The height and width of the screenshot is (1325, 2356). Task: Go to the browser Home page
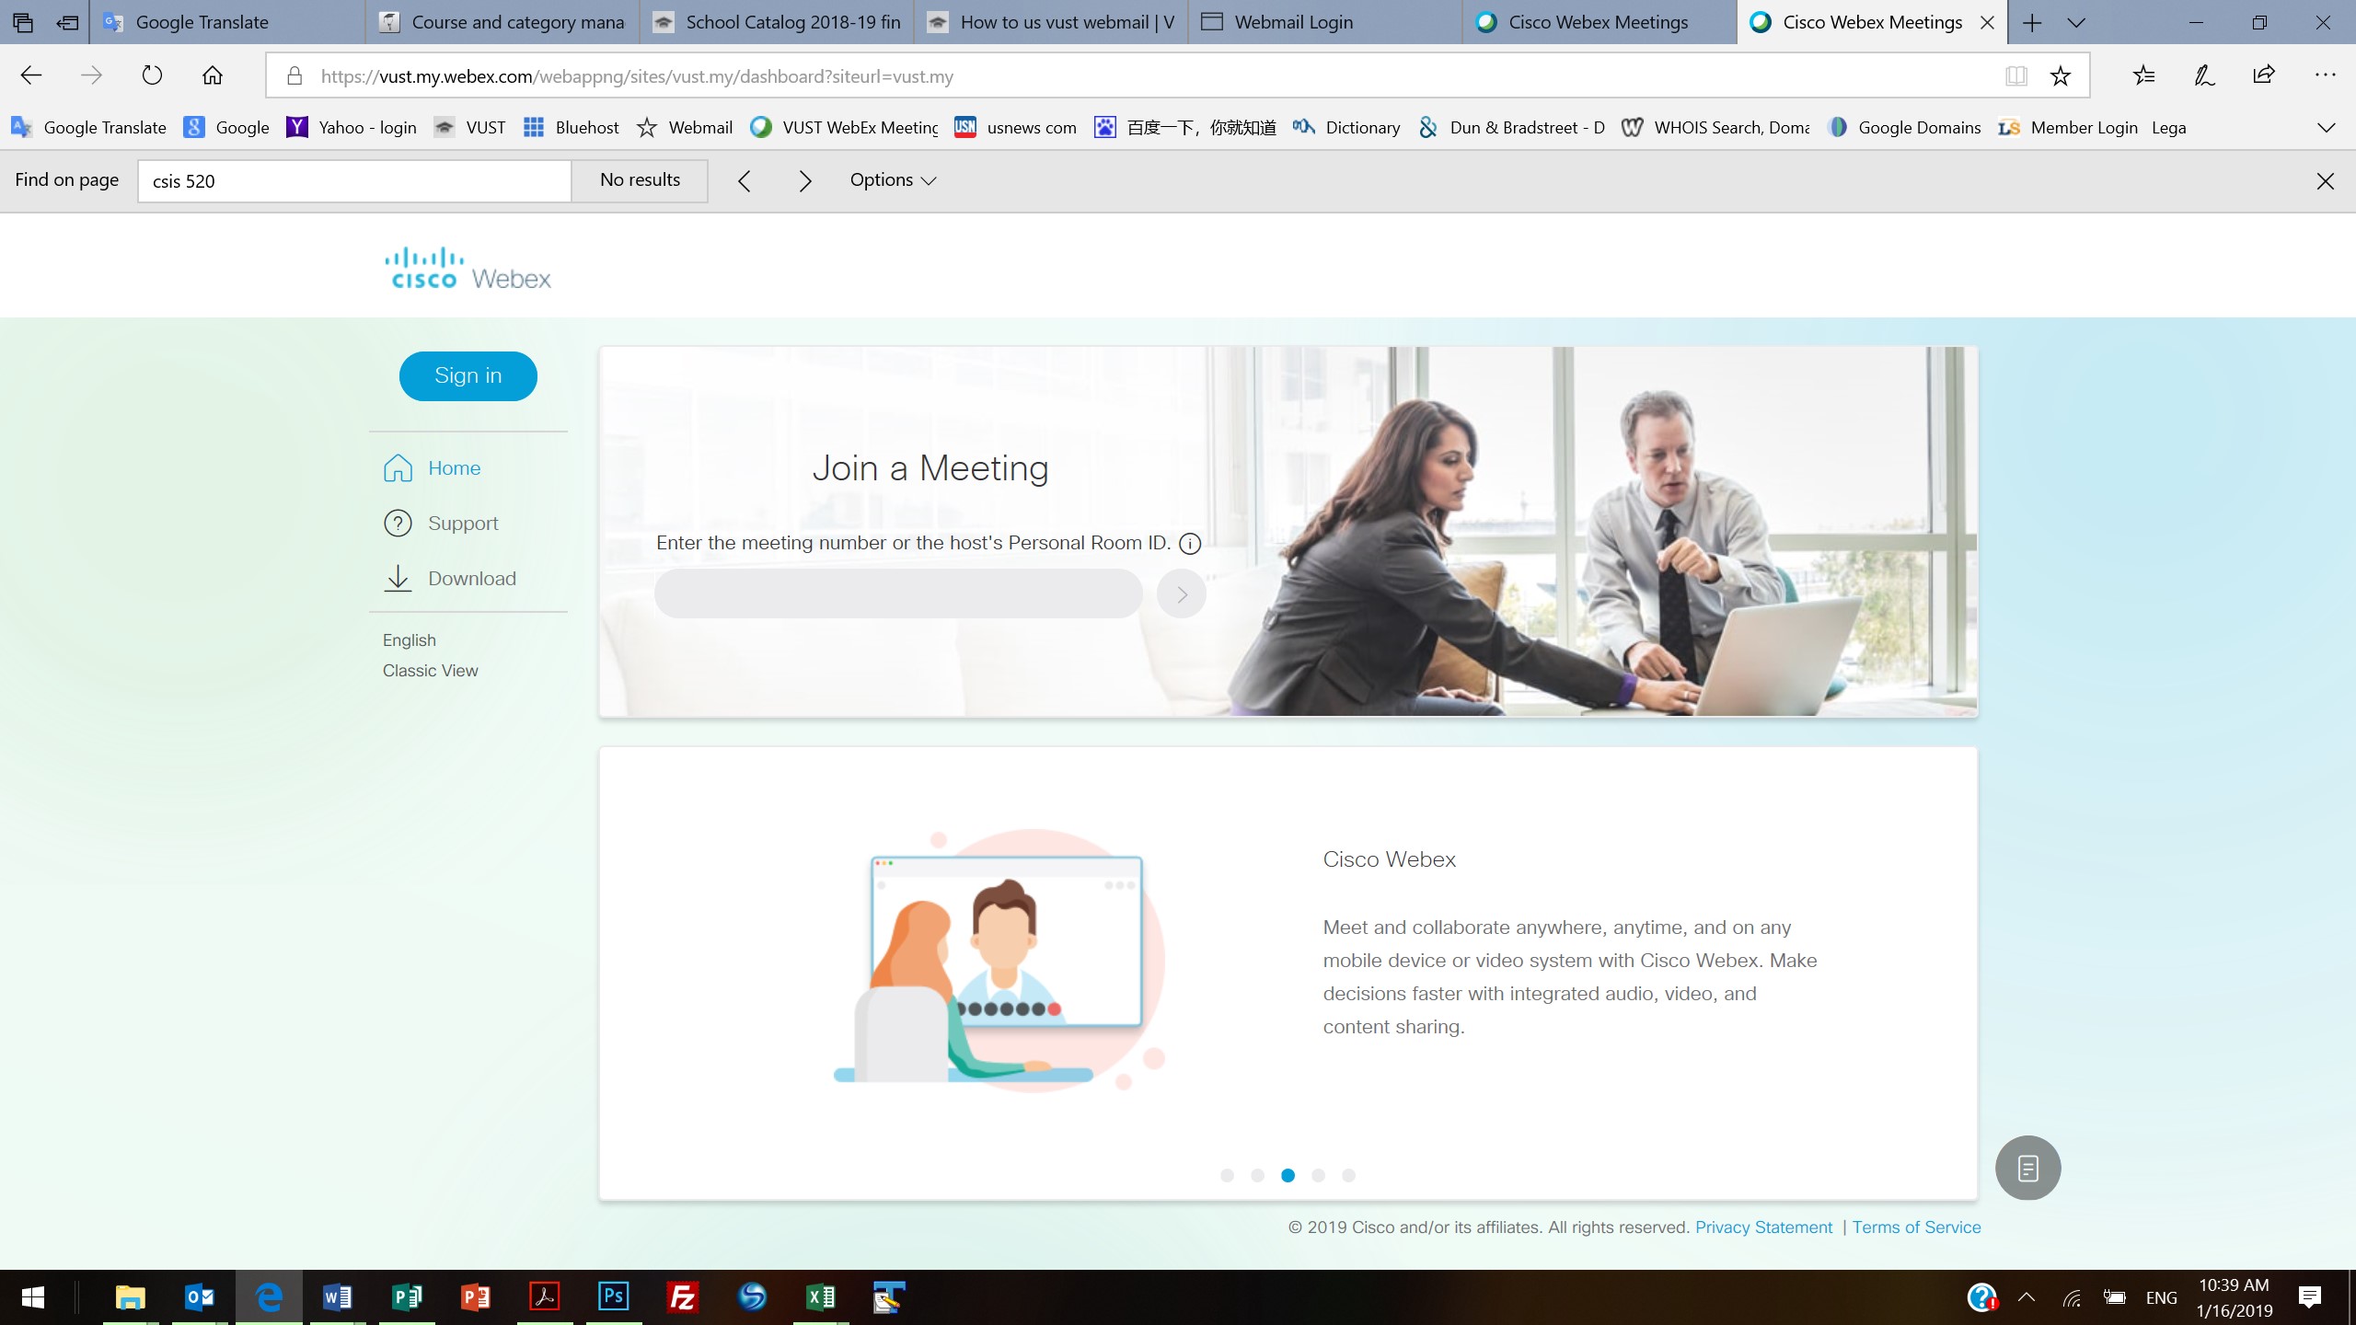tap(213, 75)
